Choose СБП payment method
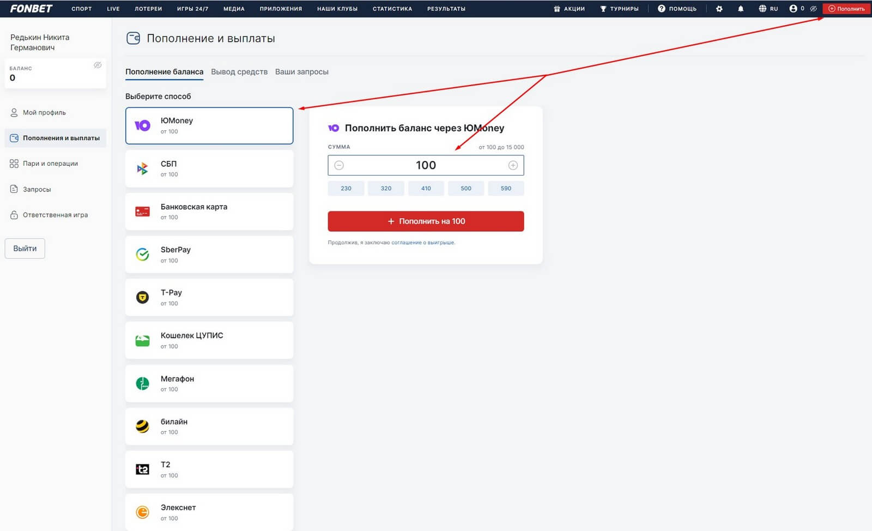 [209, 168]
